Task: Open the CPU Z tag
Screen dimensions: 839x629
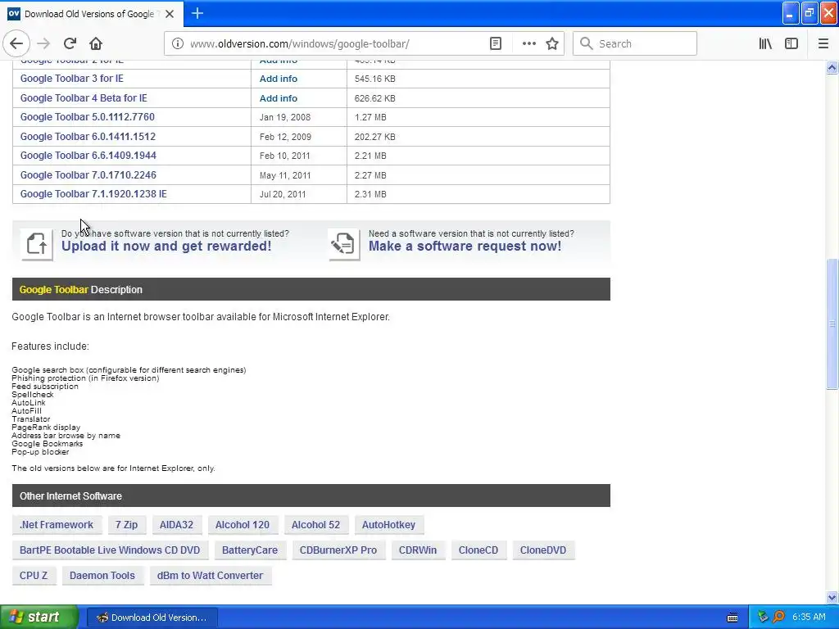Action: pos(34,576)
